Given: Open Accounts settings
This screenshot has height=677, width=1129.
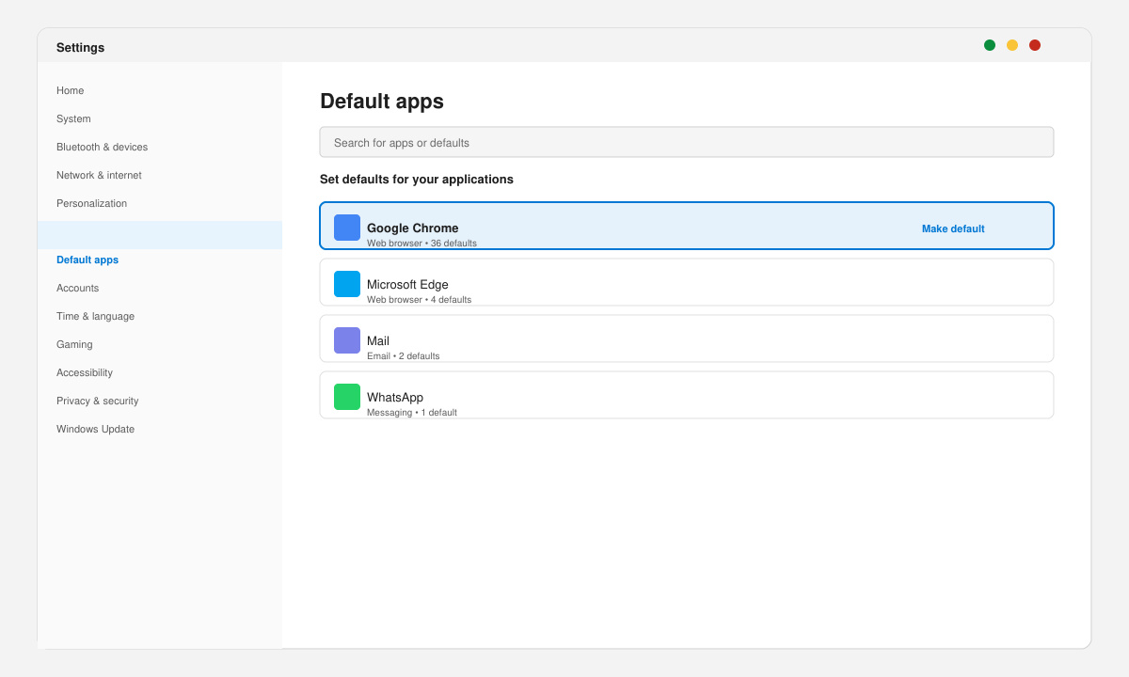Looking at the screenshot, I should tap(77, 288).
